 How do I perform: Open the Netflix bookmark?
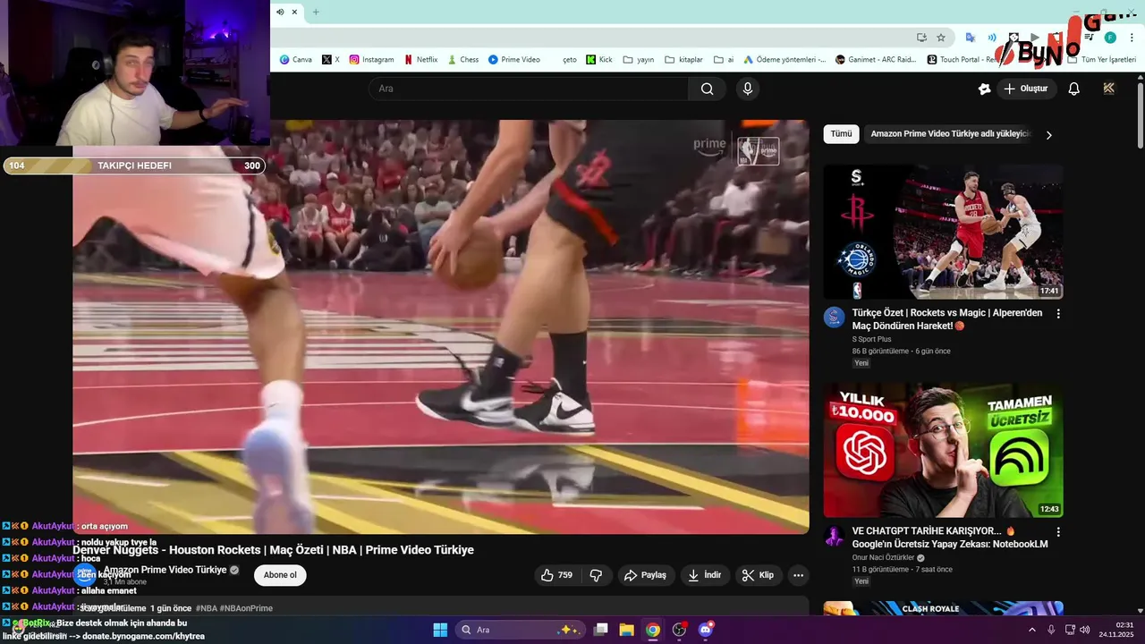tap(421, 60)
